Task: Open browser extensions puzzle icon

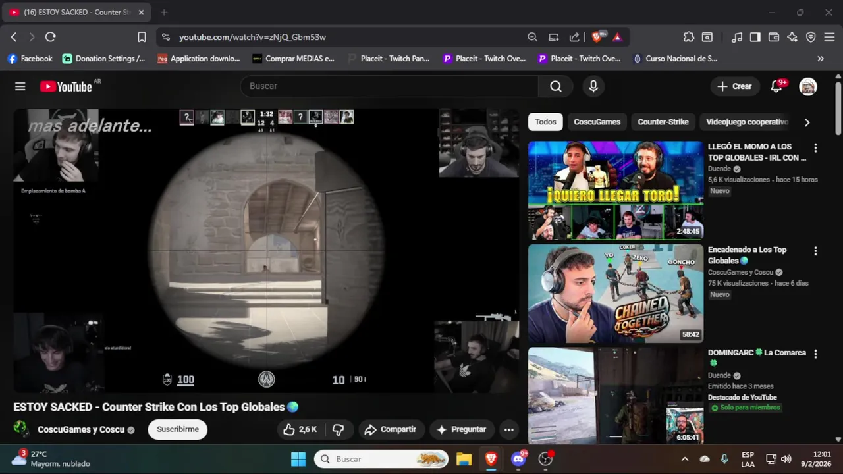Action: pos(689,37)
